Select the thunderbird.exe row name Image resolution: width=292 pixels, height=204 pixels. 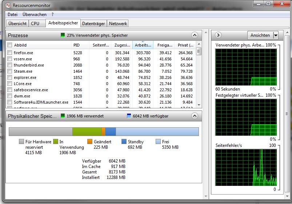(x=29, y=65)
